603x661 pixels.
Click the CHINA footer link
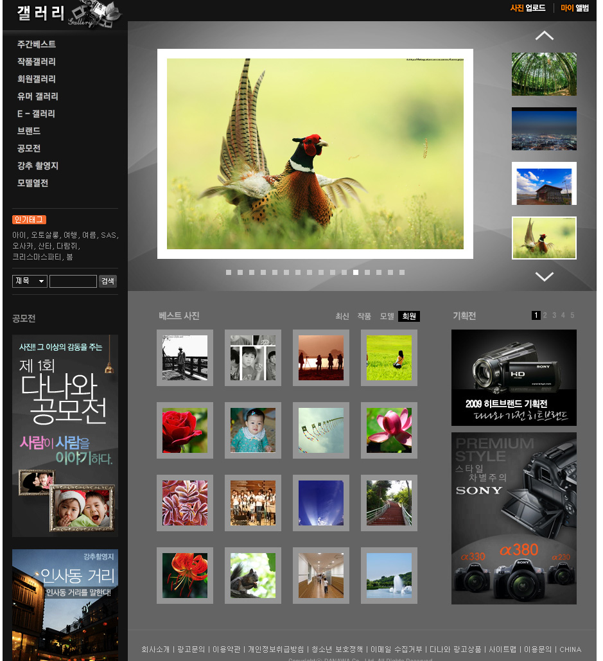(x=570, y=649)
